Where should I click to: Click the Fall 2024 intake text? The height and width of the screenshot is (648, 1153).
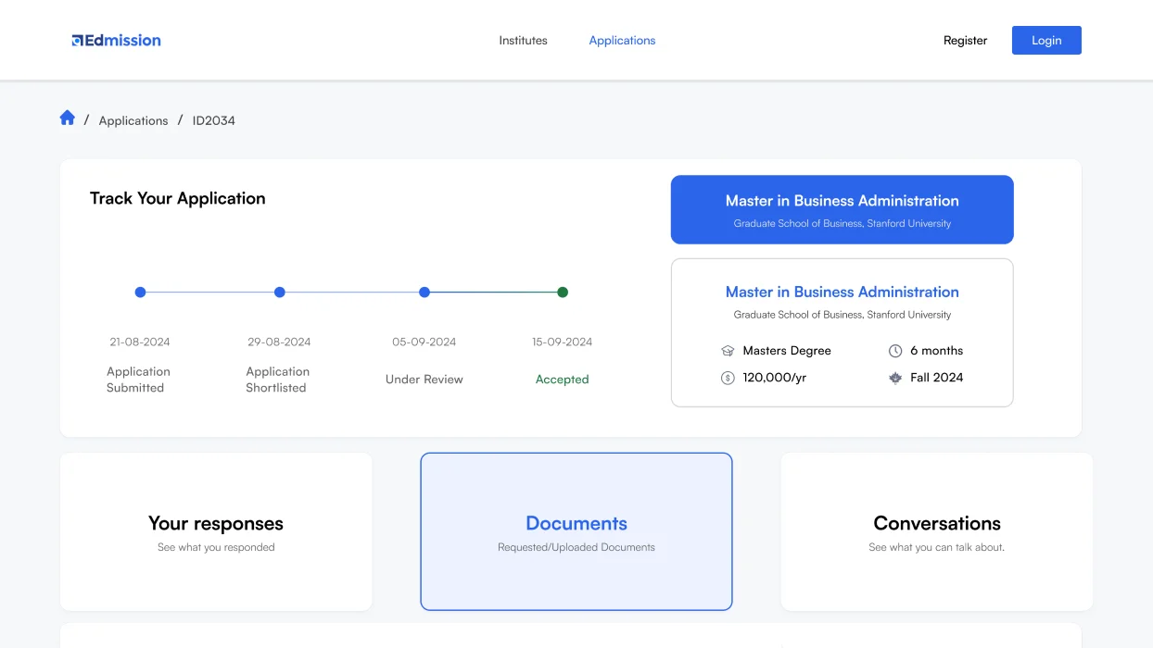click(x=937, y=378)
